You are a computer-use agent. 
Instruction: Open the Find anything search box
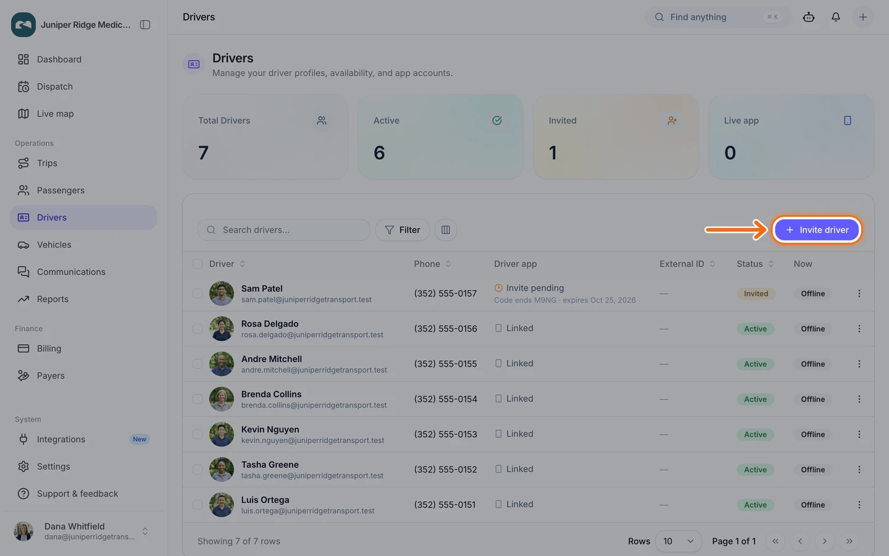pos(718,17)
